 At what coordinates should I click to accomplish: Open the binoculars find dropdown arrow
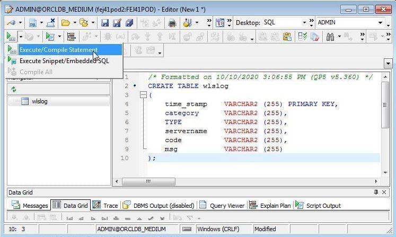(x=339, y=37)
